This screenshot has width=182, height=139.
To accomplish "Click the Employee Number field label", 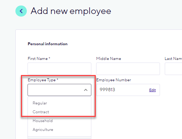I will pyautogui.click(x=114, y=80).
